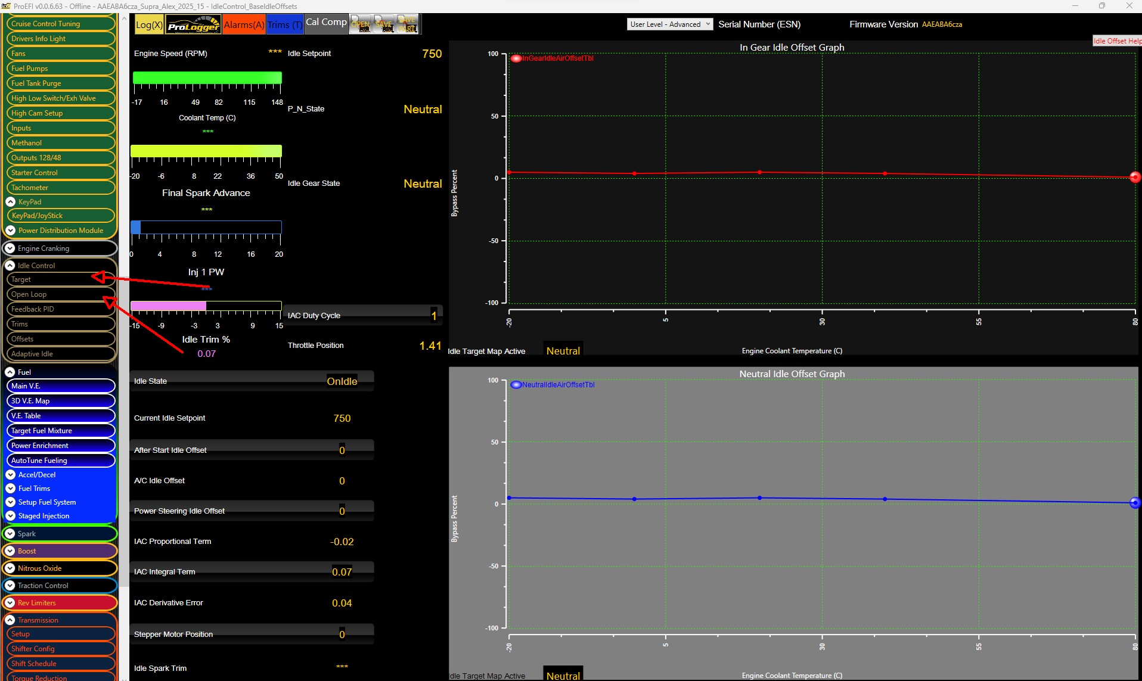The height and width of the screenshot is (681, 1142).
Task: Click the SAVE calibration icon
Action: pyautogui.click(x=383, y=24)
